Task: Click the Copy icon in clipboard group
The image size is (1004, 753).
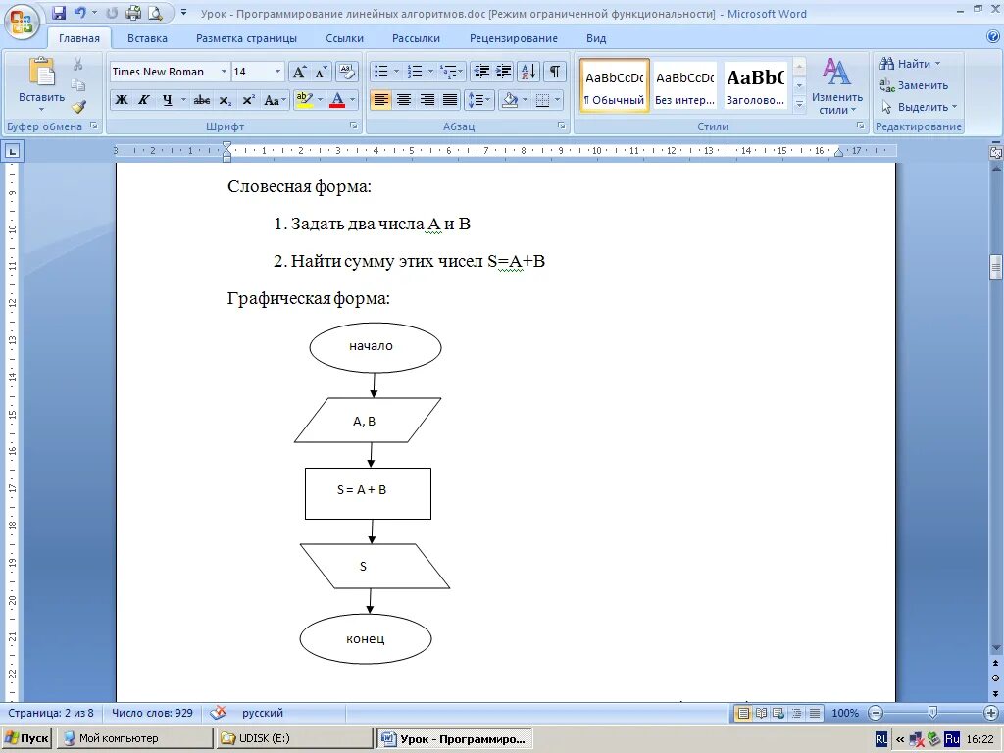Action: point(77,85)
